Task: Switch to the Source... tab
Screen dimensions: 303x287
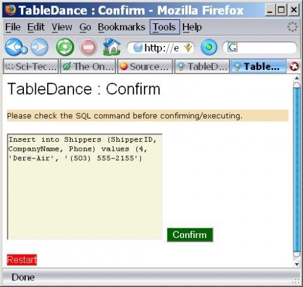Action: tap(145, 66)
